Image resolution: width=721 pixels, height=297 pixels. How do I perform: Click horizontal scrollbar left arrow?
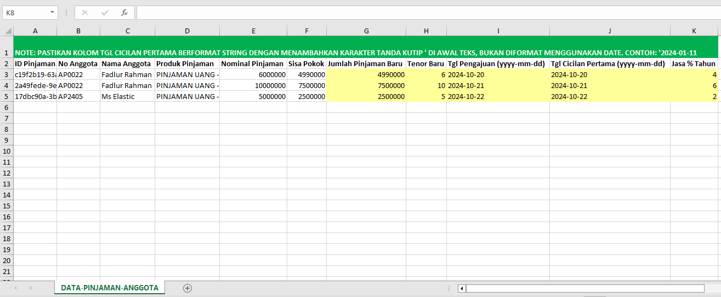(x=462, y=288)
